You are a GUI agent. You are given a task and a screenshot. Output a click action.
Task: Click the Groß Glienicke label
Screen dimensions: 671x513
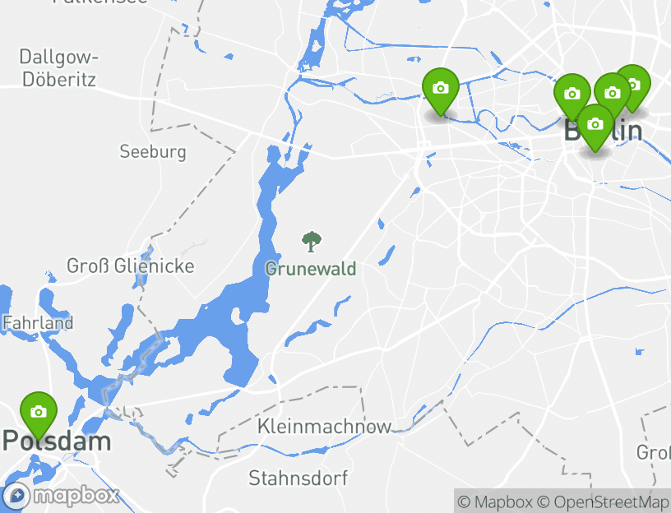tap(131, 266)
